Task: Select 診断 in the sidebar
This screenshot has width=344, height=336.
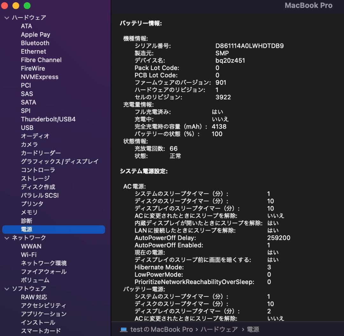Action: click(x=26, y=221)
